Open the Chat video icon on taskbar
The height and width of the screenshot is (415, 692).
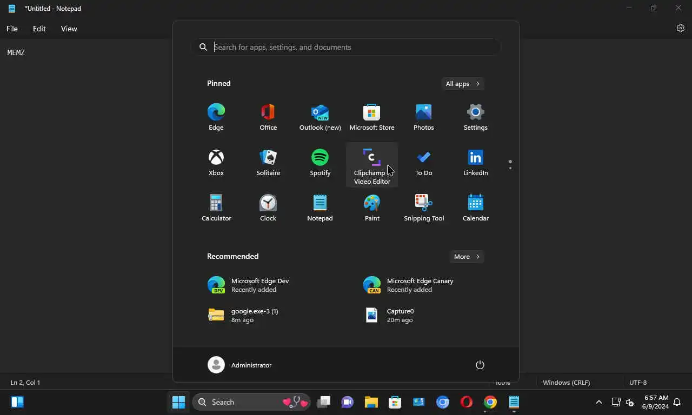pos(347,402)
